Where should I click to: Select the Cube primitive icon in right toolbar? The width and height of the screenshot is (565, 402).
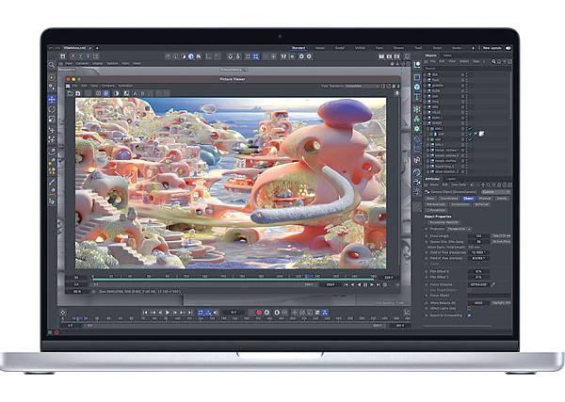point(416,77)
